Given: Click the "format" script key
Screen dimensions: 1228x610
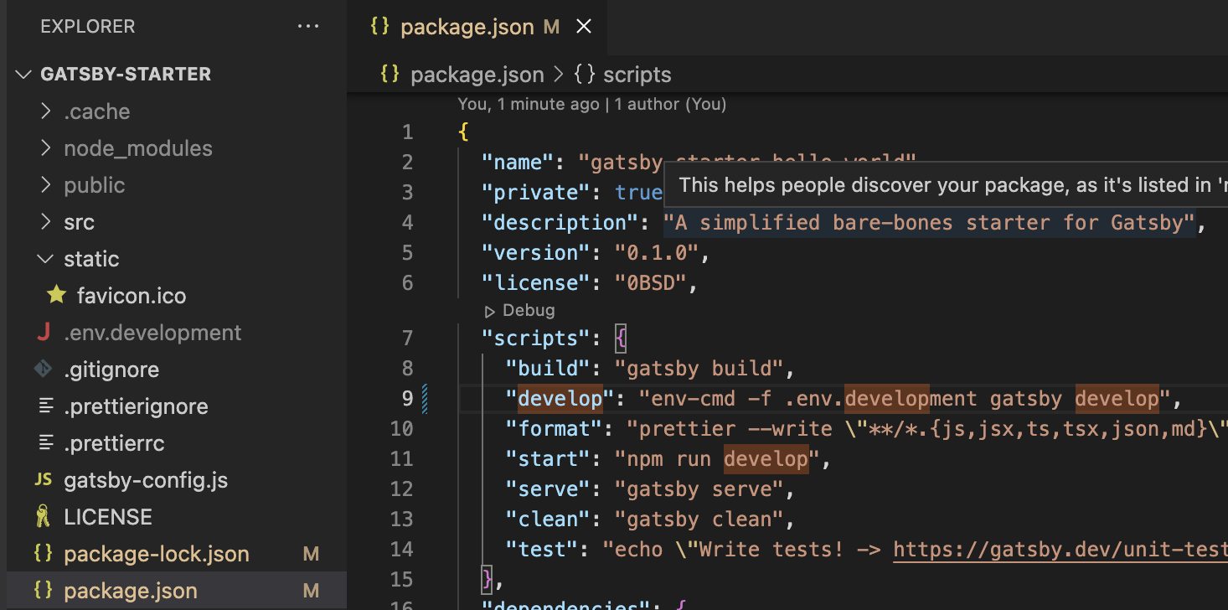Looking at the screenshot, I should (x=555, y=429).
